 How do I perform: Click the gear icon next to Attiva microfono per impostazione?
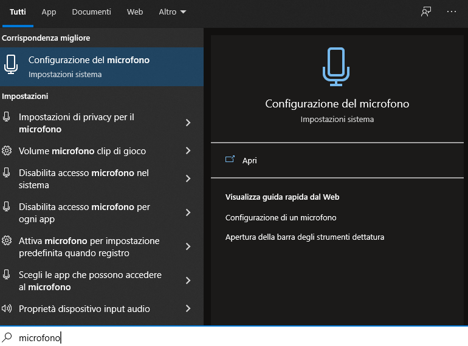pos(7,240)
